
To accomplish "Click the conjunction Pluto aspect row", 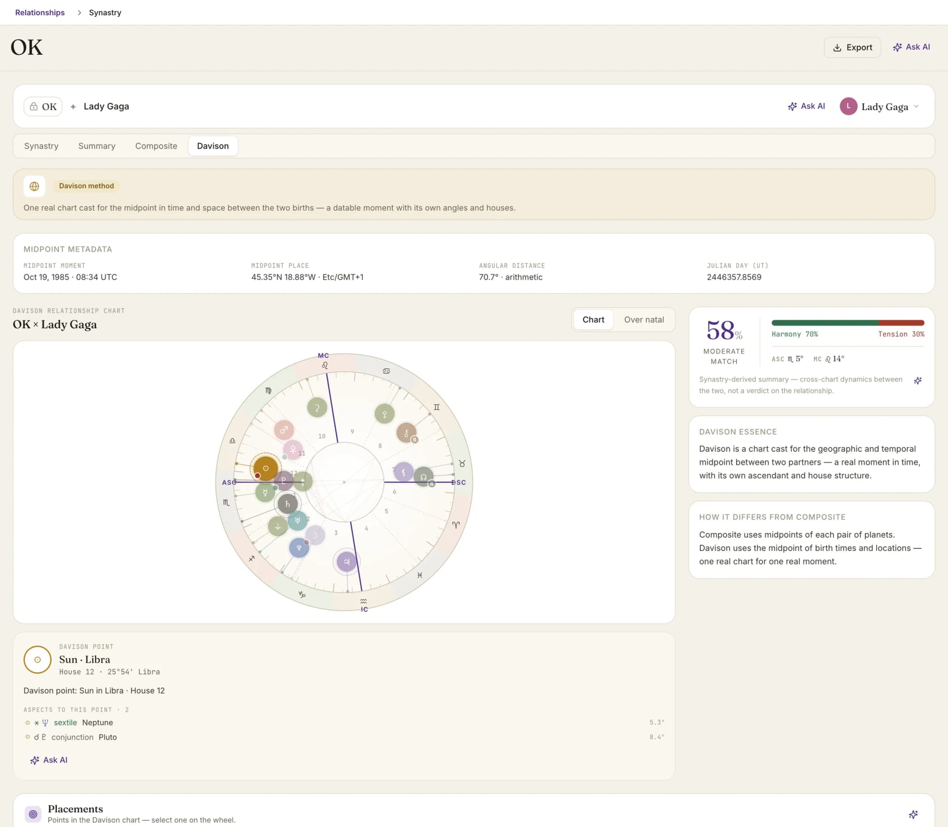I will [x=344, y=737].
